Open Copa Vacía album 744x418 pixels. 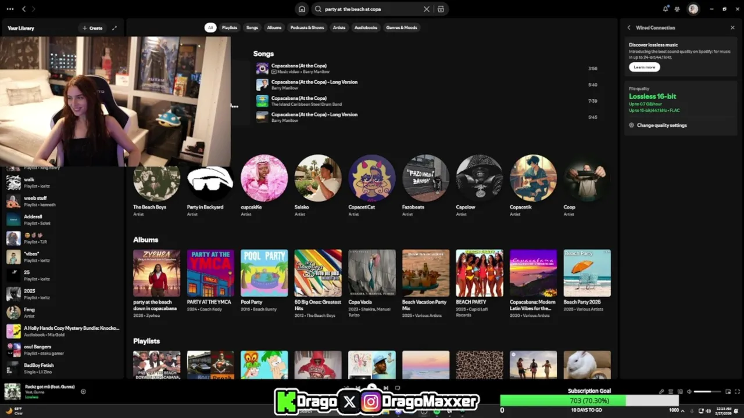tap(371, 284)
